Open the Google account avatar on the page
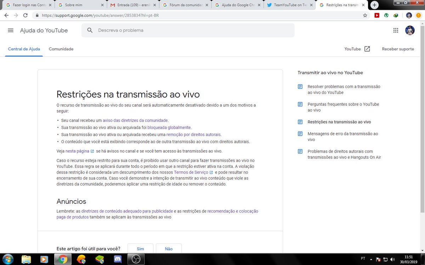Image resolution: width=425 pixels, height=265 pixels. pos(410,30)
